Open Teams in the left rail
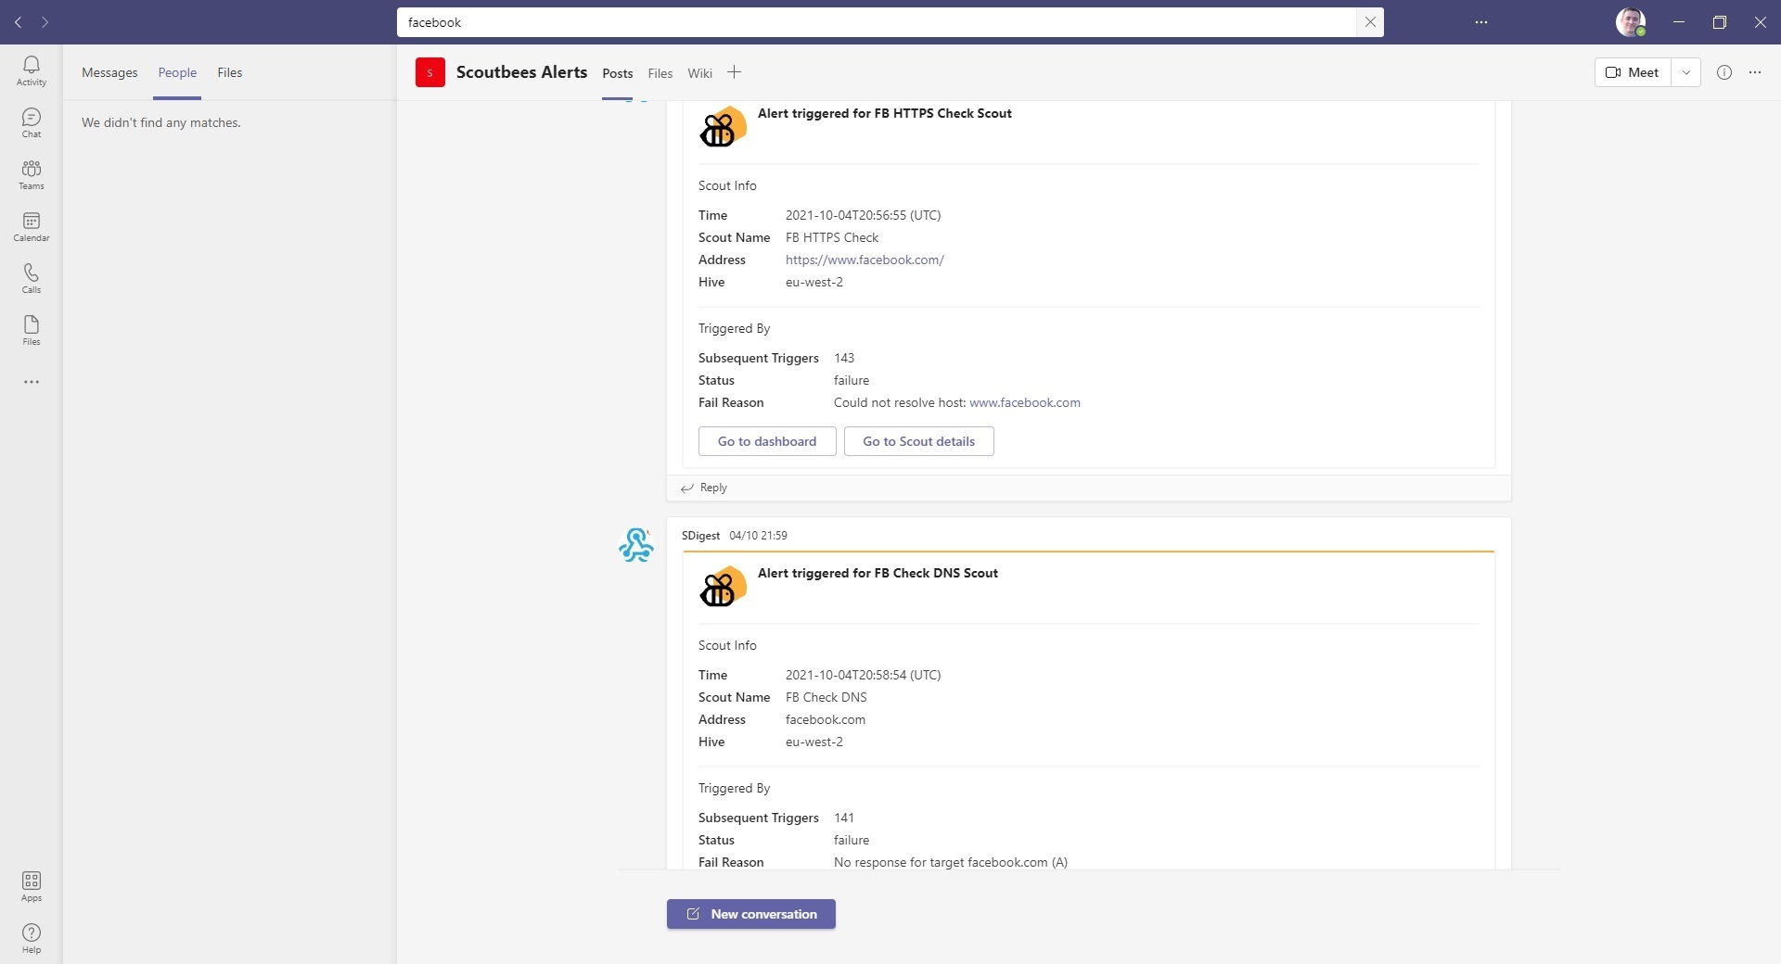 (32, 174)
